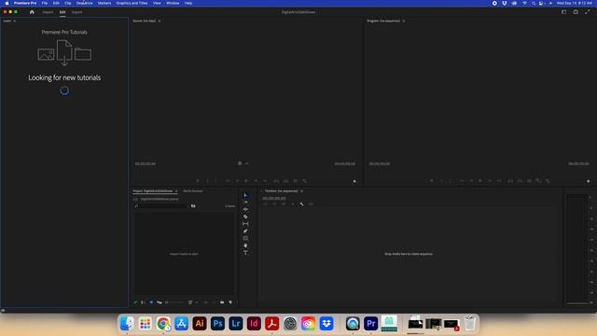This screenshot has height=336, width=597.
Task: Toggle Snap in Timeline panel
Action: tap(274, 204)
